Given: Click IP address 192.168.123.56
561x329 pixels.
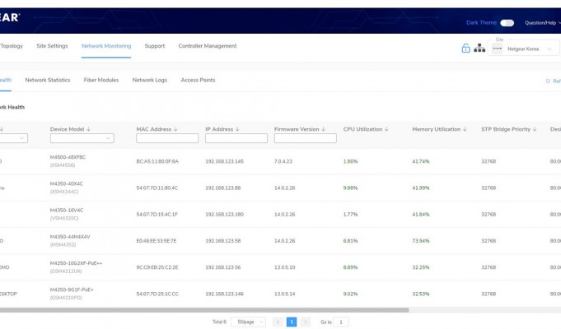Looking at the screenshot, I should (223, 267).
